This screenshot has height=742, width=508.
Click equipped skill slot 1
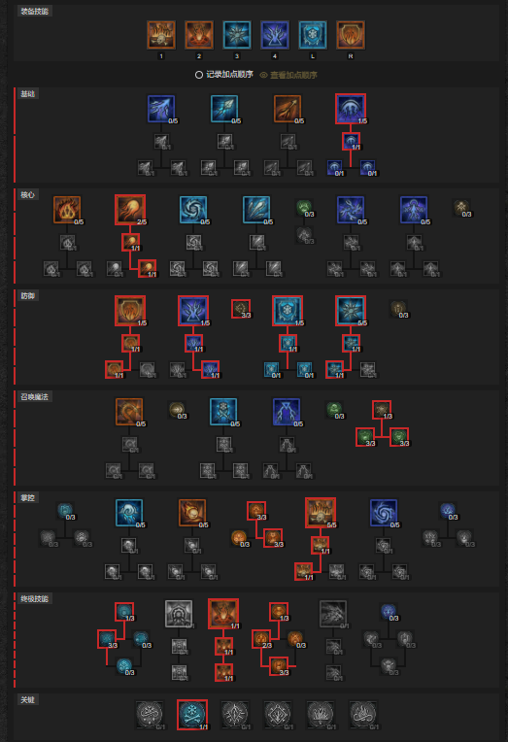pos(161,35)
